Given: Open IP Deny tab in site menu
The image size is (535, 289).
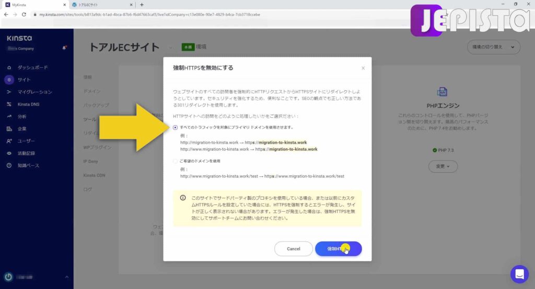Looking at the screenshot, I should click(x=90, y=161).
